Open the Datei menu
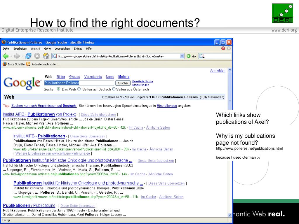 point(6,49)
